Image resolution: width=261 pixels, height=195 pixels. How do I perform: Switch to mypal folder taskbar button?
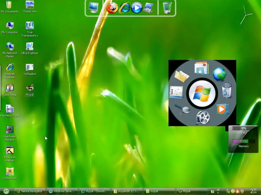pos(159,191)
